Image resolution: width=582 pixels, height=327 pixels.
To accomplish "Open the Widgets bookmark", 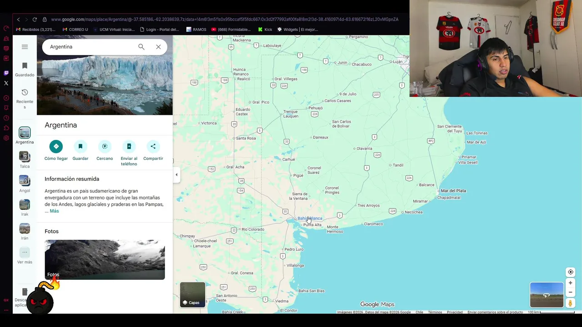I will 298,30.
